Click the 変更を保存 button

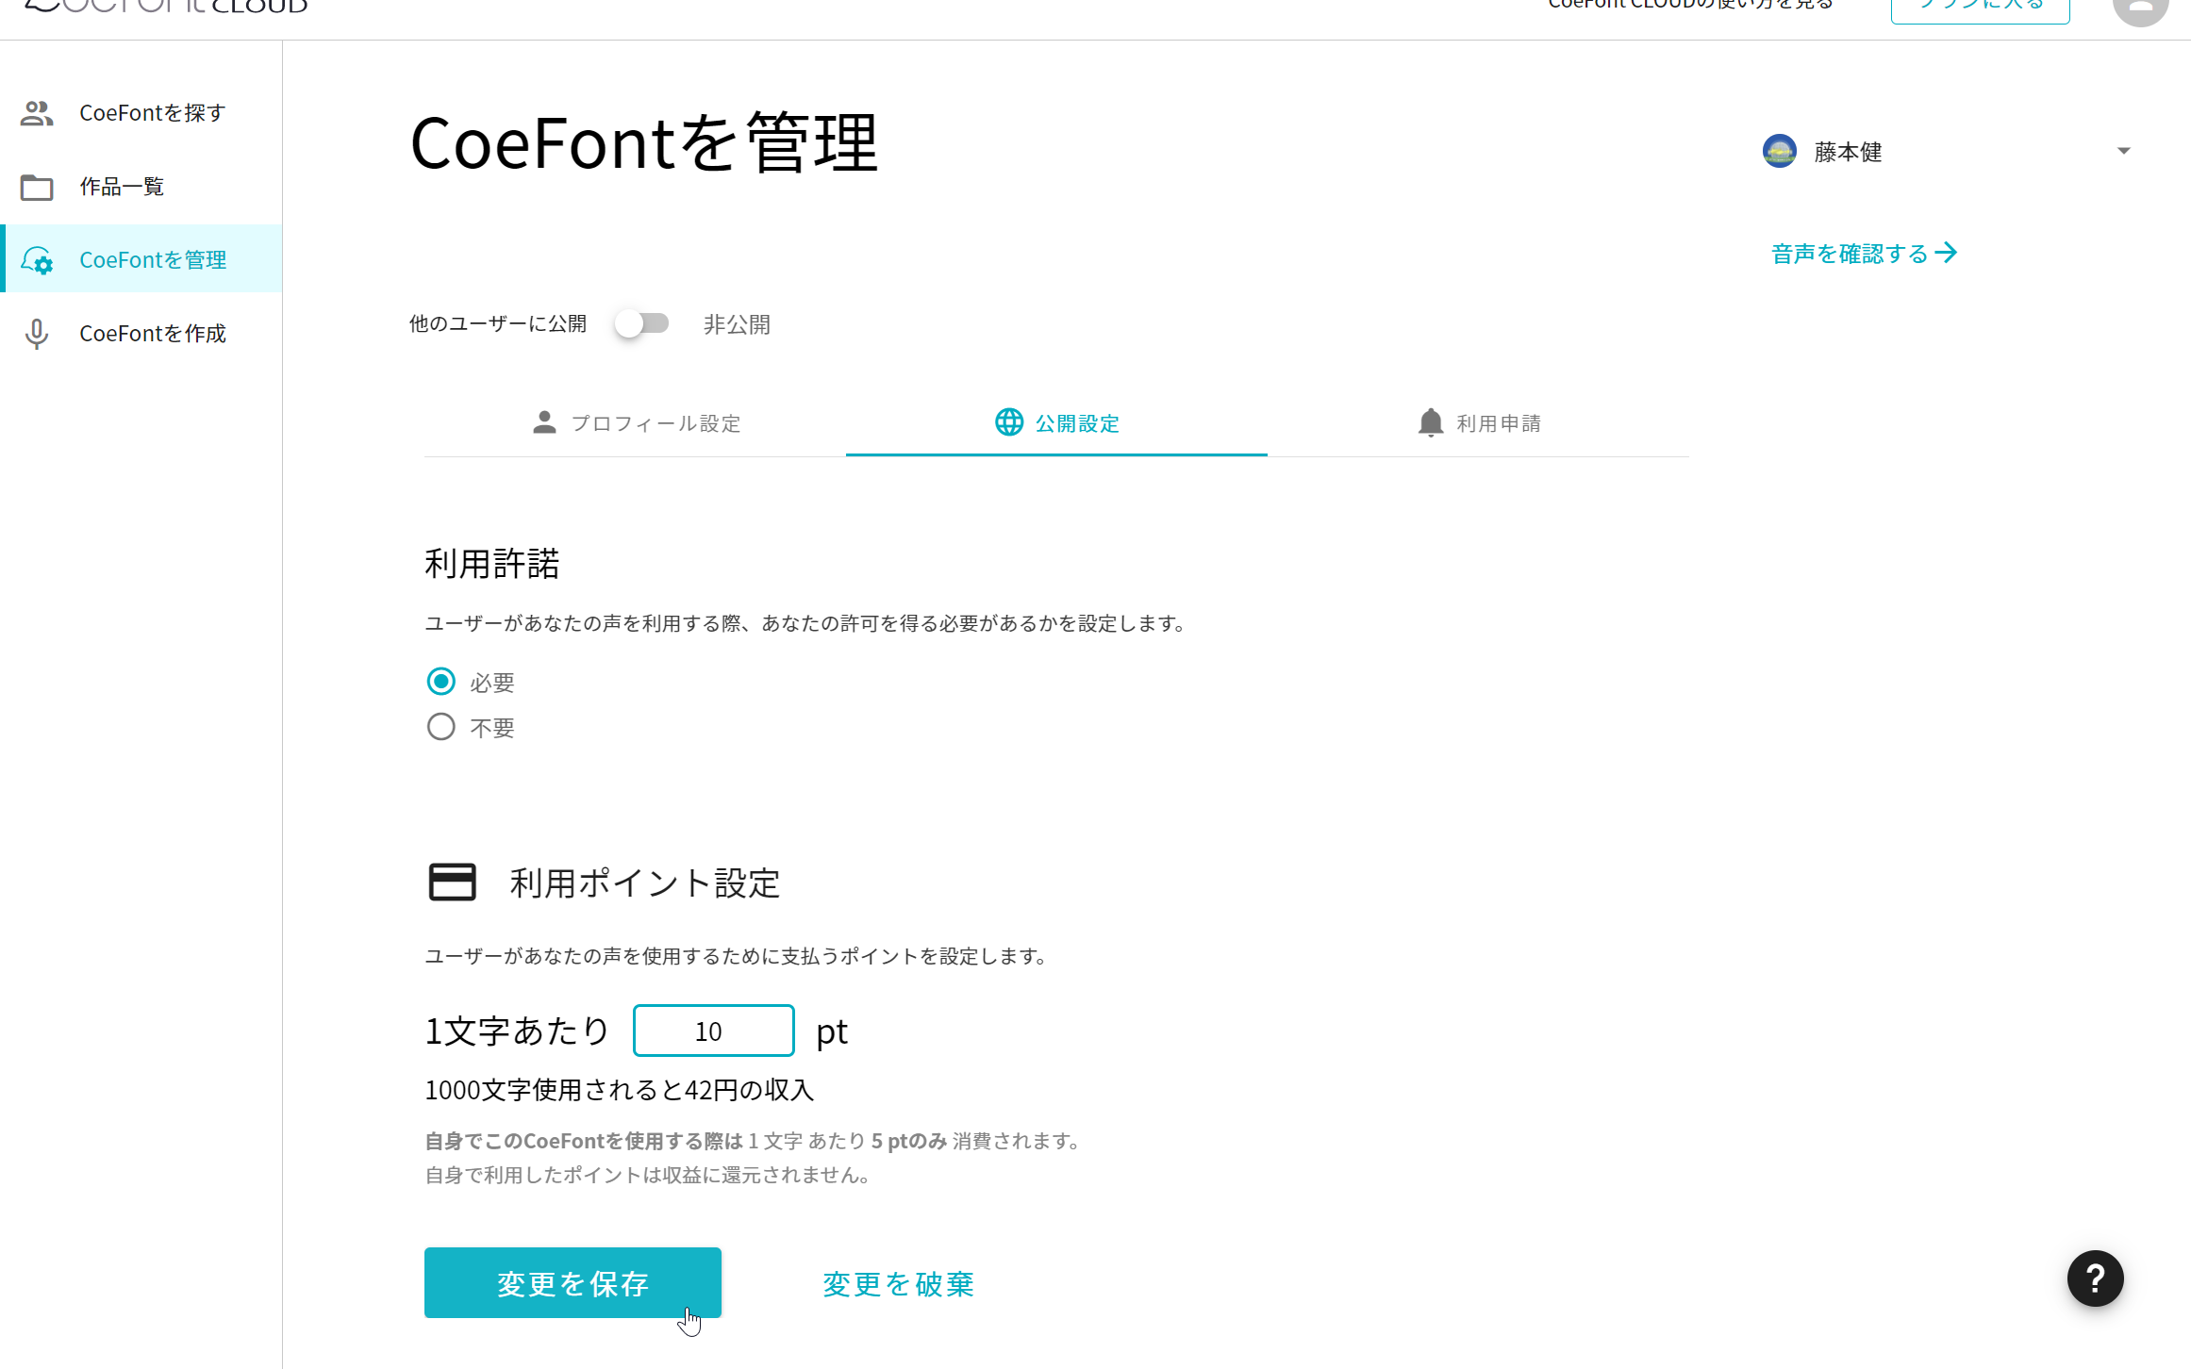pyautogui.click(x=573, y=1282)
